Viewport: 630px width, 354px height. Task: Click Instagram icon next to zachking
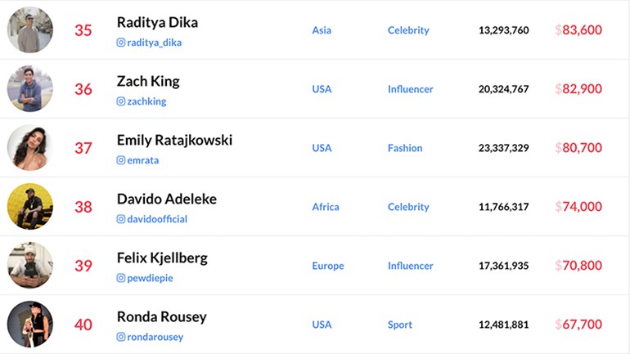click(x=121, y=101)
